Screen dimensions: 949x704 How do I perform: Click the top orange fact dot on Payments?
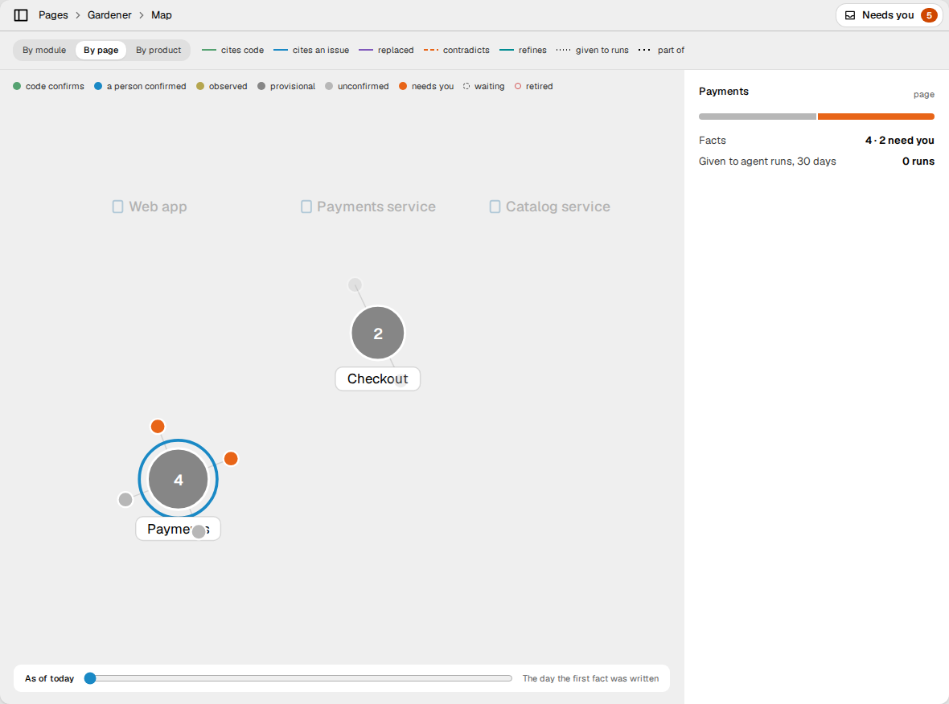[x=158, y=427]
